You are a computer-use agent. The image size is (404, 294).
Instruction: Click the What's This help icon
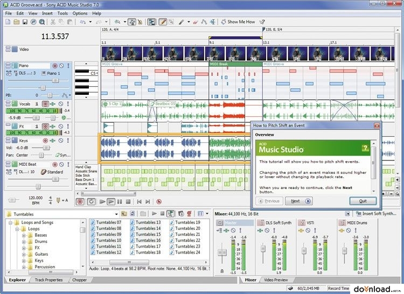[262, 22]
